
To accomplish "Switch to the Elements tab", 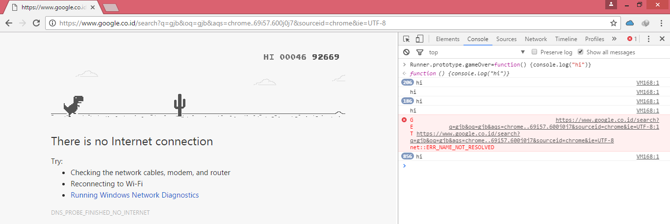I will (x=447, y=39).
